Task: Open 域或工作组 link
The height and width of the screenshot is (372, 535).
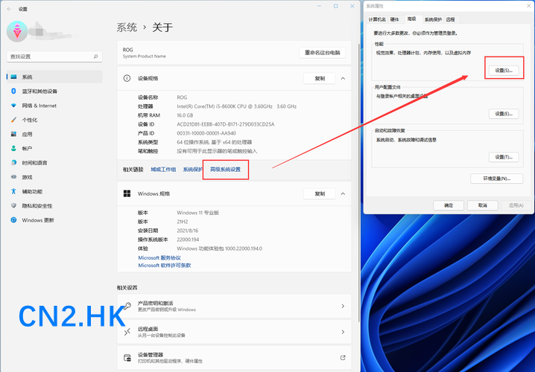Action: pyautogui.click(x=163, y=170)
